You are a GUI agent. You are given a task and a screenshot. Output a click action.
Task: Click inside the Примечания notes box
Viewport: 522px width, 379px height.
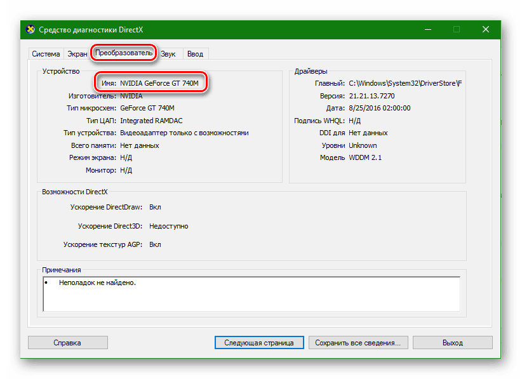(x=251, y=294)
